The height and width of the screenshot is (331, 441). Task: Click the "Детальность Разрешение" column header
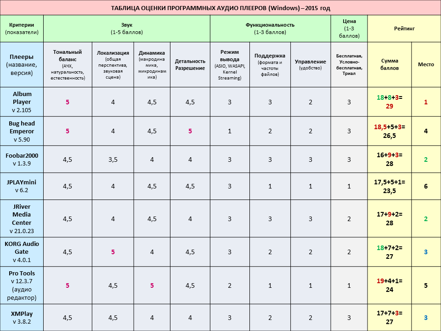point(190,64)
